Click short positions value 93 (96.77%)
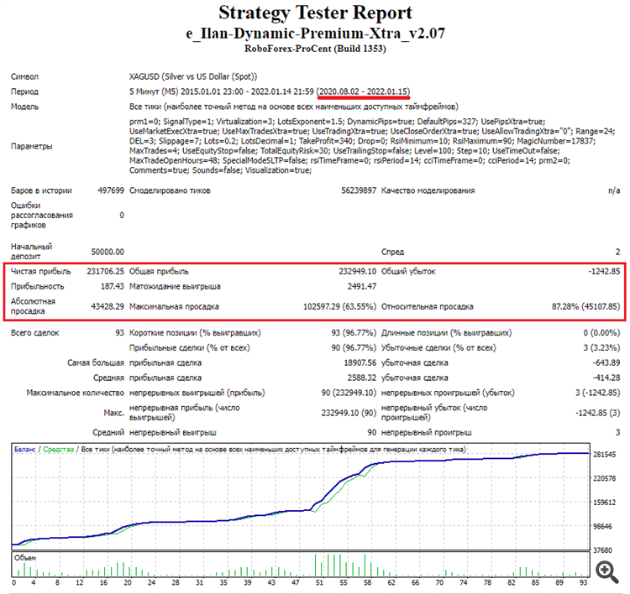 tap(354, 333)
